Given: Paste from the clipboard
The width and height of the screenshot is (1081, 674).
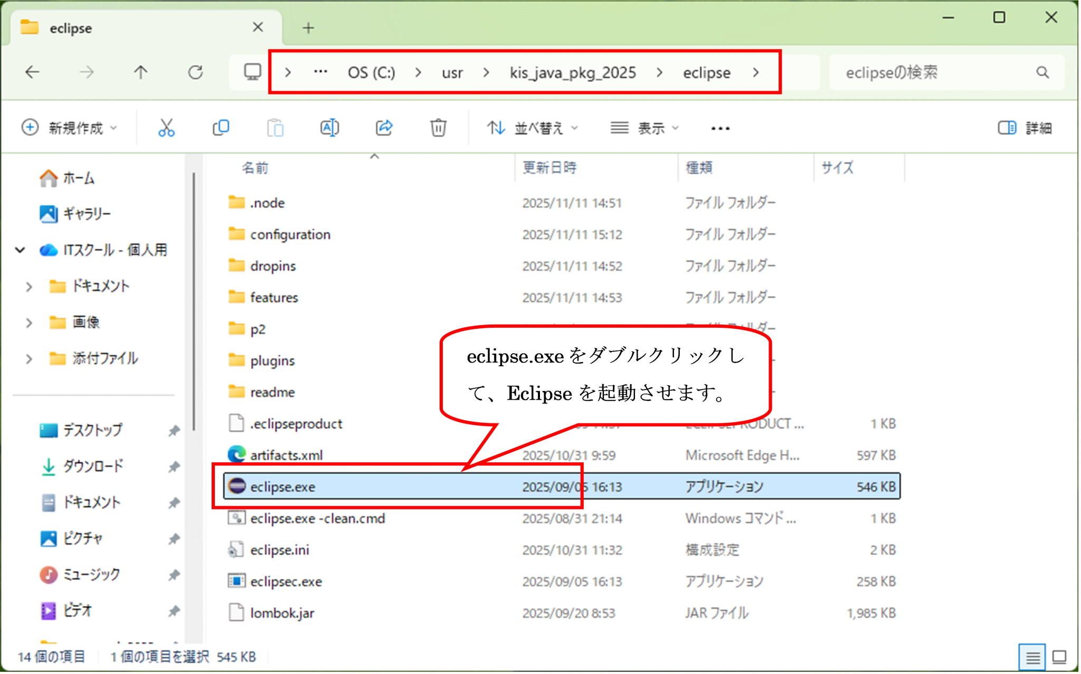Looking at the screenshot, I should click(x=275, y=127).
